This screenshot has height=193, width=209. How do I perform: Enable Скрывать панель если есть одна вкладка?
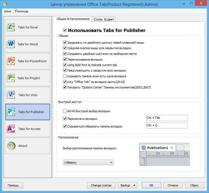click(x=65, y=76)
